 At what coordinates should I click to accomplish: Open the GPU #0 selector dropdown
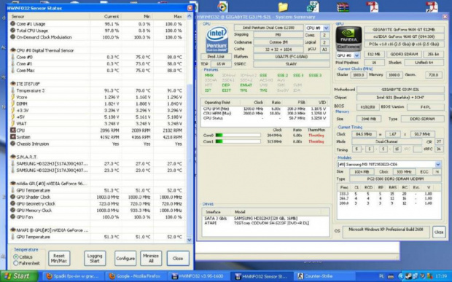[356, 55]
